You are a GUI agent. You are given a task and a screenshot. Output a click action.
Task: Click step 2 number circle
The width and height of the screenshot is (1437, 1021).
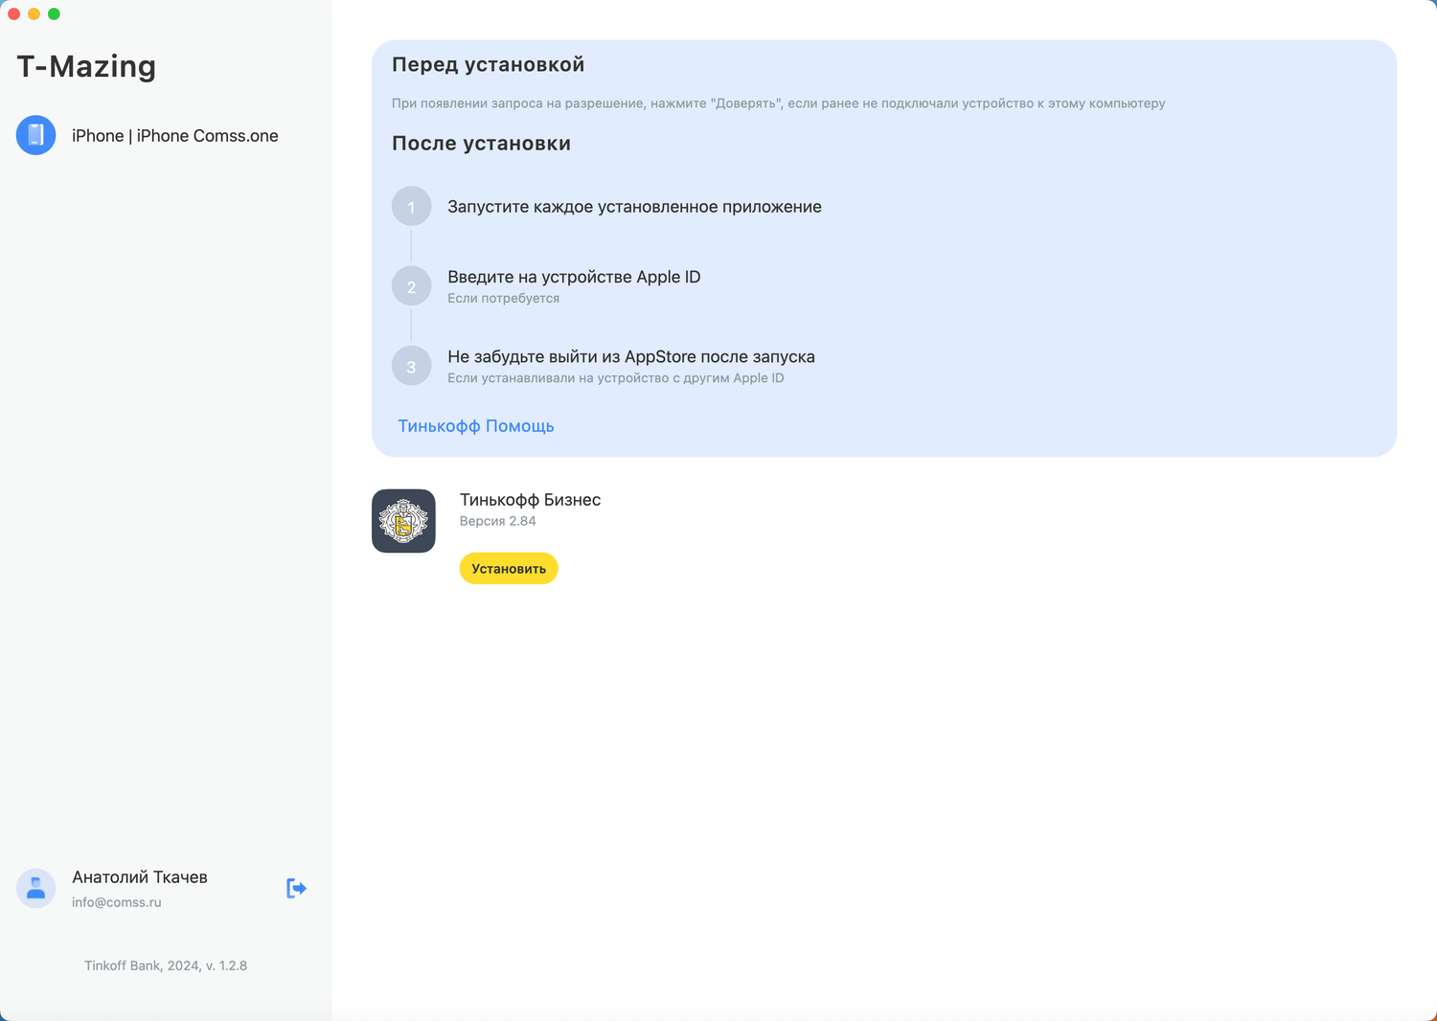[412, 286]
